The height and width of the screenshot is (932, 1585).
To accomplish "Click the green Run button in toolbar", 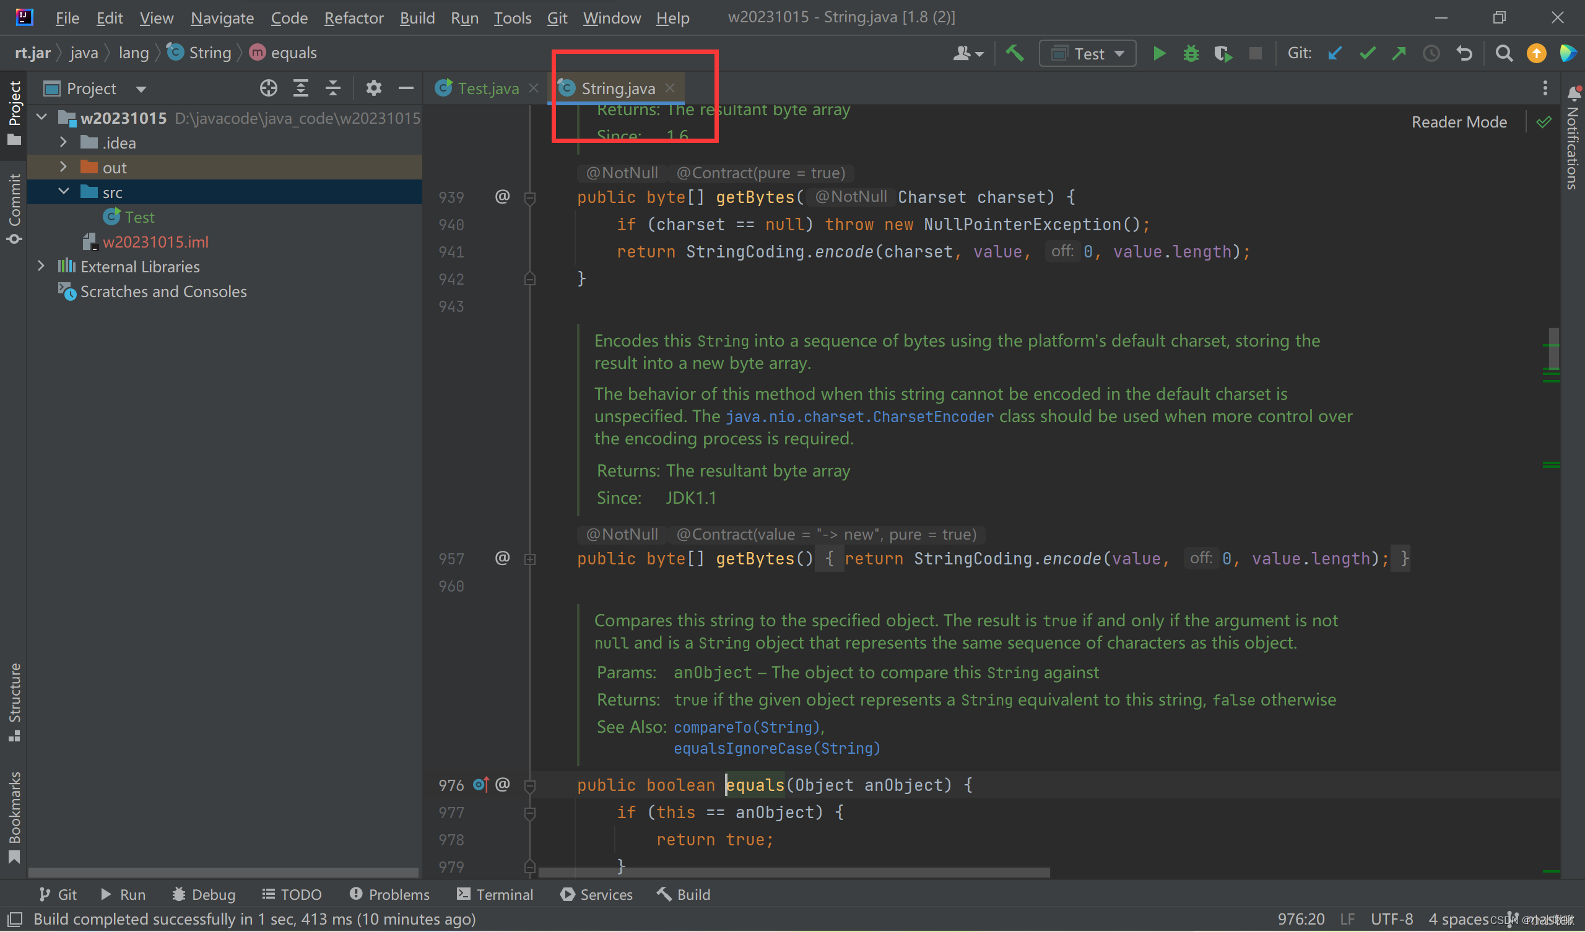I will pos(1158,53).
